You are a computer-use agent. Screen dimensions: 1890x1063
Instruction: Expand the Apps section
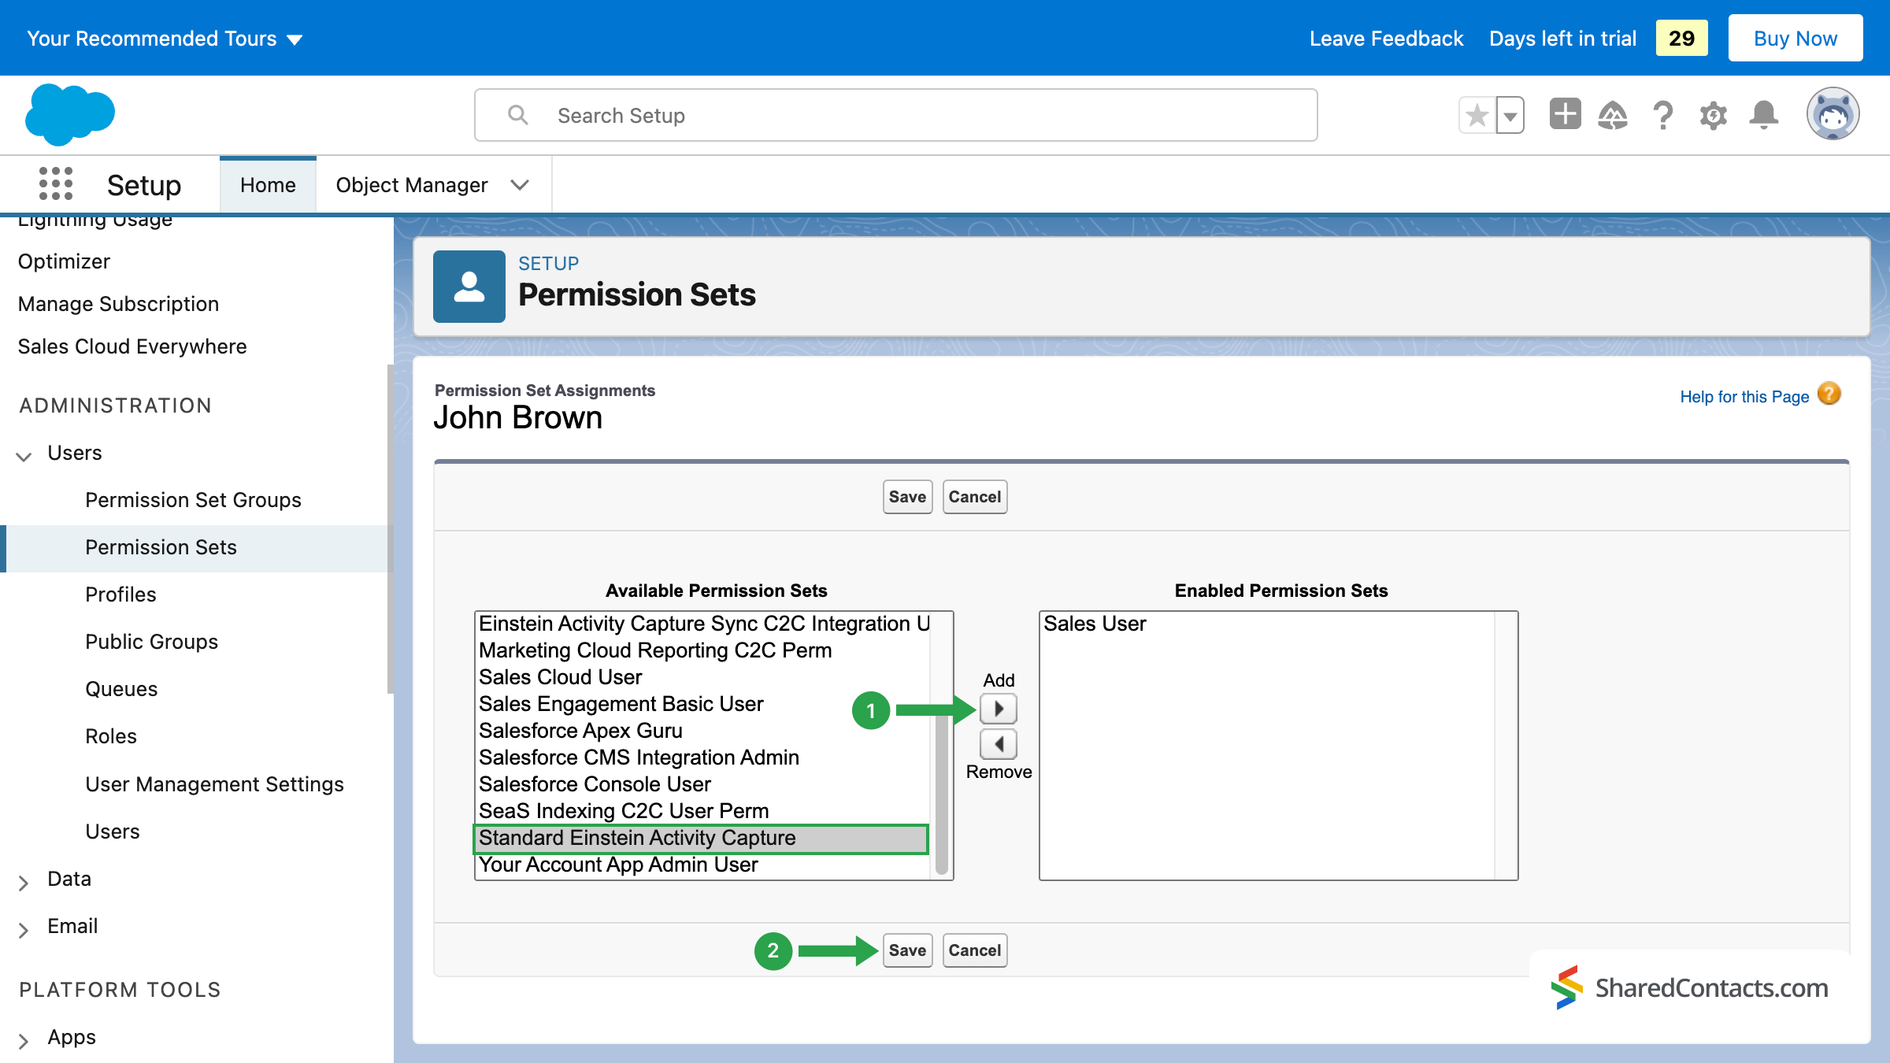pos(24,1039)
